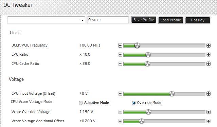Select Adaptive Mode radio button

coord(81,103)
